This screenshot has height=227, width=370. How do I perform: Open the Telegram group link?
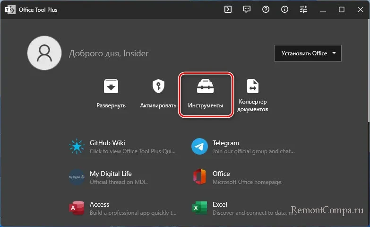[243, 147]
